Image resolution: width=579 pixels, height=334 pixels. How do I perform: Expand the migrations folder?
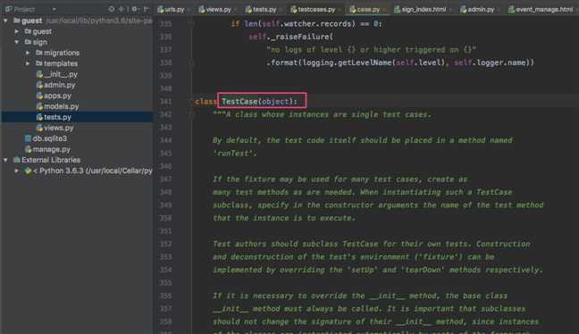pos(28,53)
